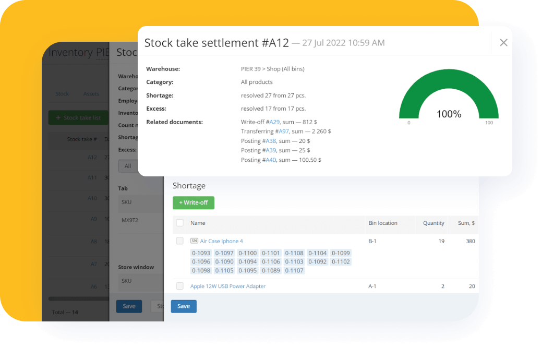Open the SKU dropdown under Store window
The image size is (554, 359).
pyautogui.click(x=125, y=281)
